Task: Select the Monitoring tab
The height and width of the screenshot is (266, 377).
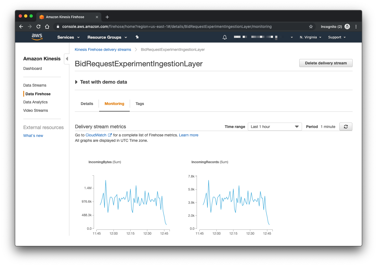Action: click(114, 104)
